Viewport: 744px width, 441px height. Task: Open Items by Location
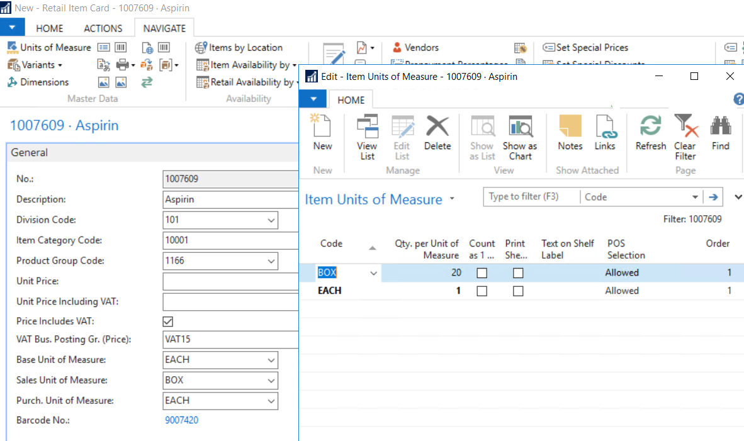click(x=239, y=47)
